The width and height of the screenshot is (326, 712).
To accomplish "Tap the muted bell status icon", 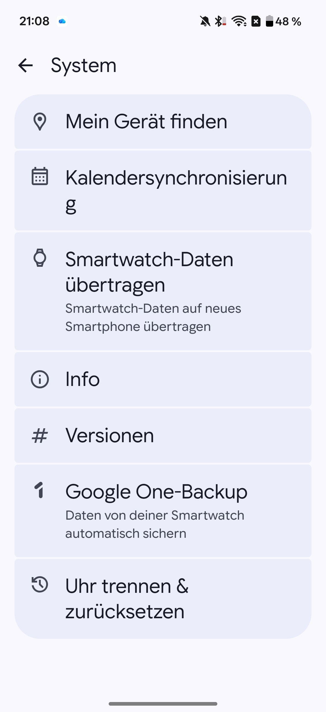I will coord(205,21).
